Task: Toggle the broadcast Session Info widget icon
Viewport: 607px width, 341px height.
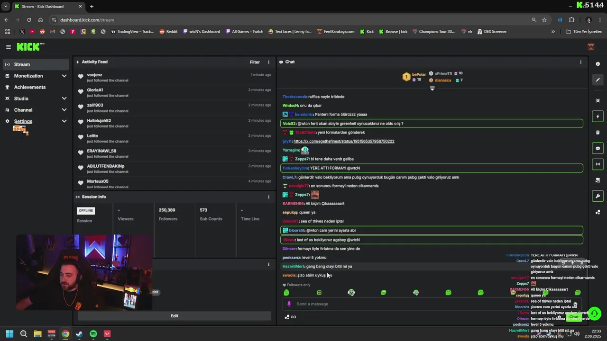Action: point(598,164)
